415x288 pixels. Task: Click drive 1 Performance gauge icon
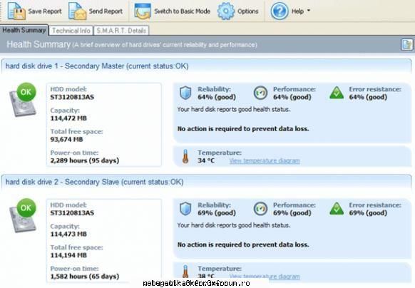click(260, 93)
